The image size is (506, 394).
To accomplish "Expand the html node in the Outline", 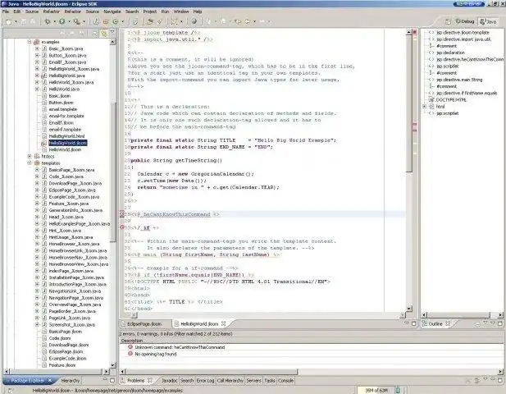I will pyautogui.click(x=425, y=106).
